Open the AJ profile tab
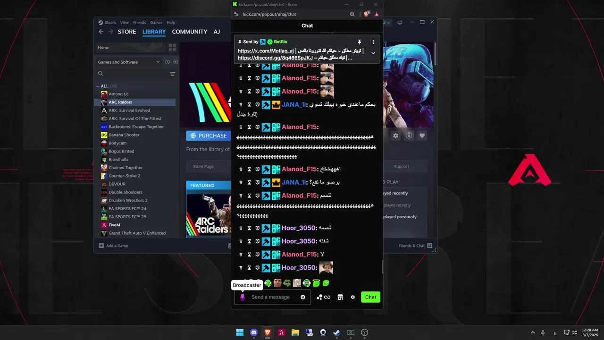The height and width of the screenshot is (340, 604). (217, 32)
